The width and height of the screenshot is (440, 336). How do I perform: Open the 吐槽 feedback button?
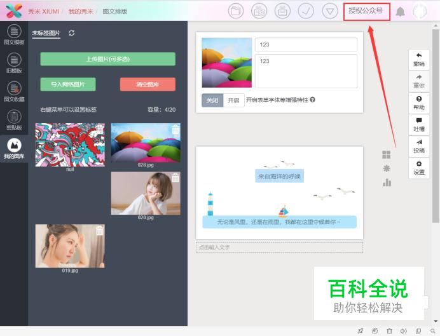click(x=418, y=124)
